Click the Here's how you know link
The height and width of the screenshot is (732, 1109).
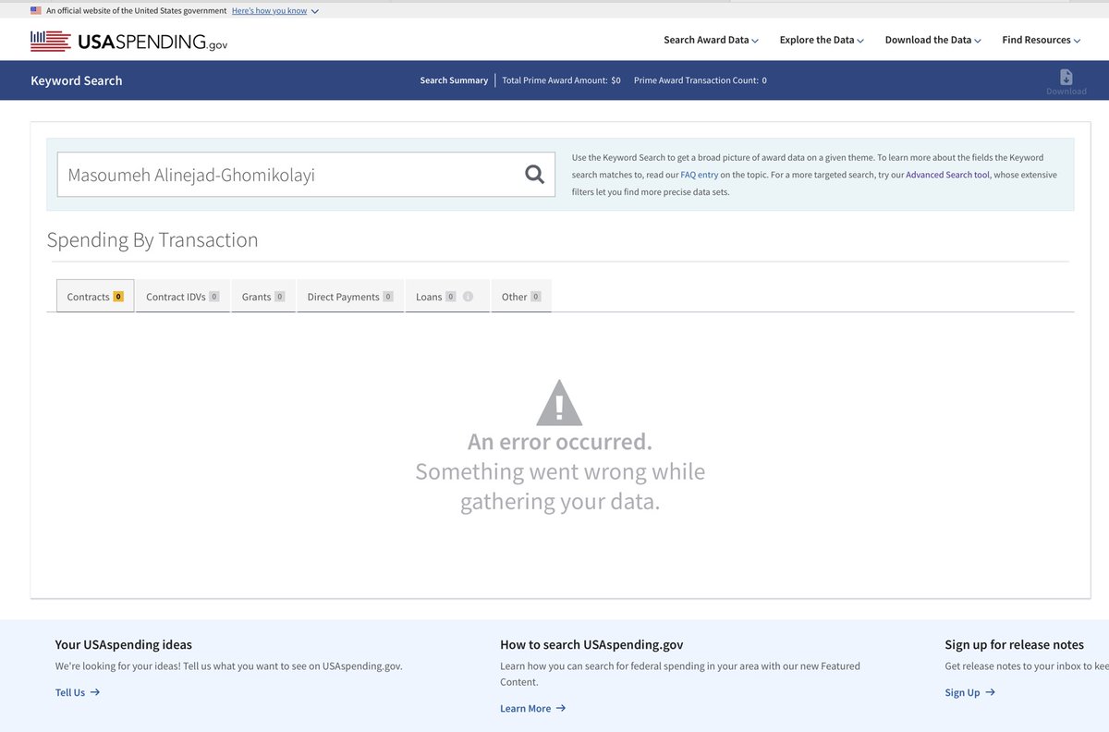pos(269,11)
